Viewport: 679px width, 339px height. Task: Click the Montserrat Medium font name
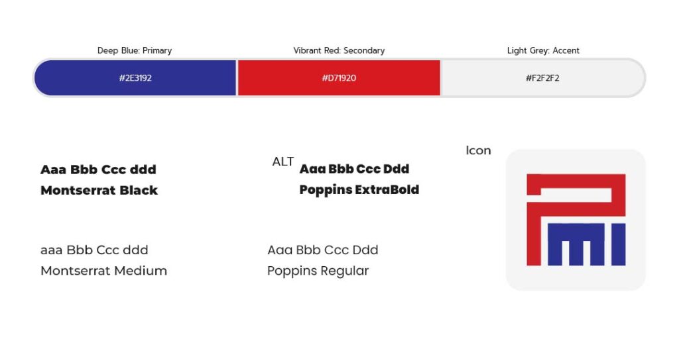103,271
